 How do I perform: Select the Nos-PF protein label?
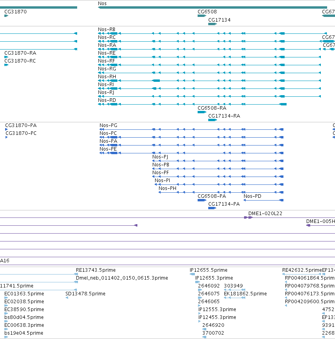[161, 173]
